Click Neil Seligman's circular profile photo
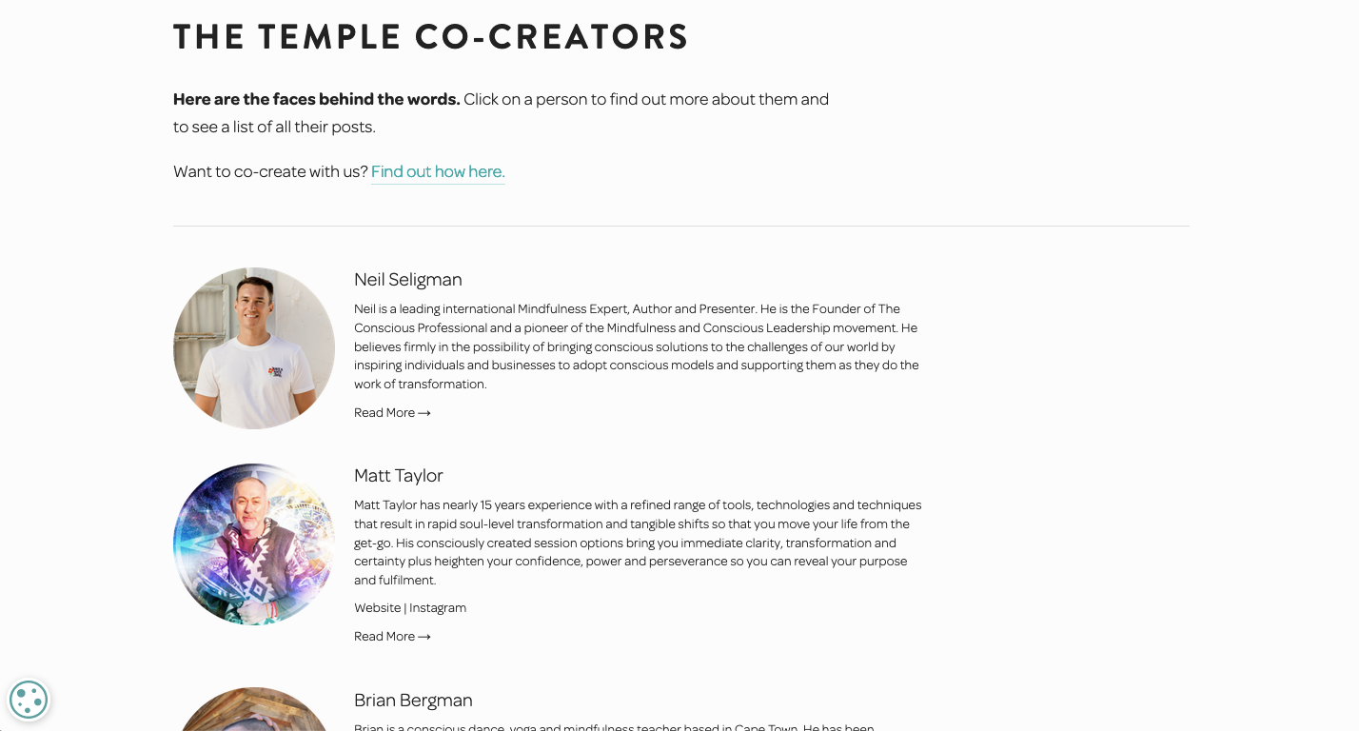 click(x=253, y=348)
